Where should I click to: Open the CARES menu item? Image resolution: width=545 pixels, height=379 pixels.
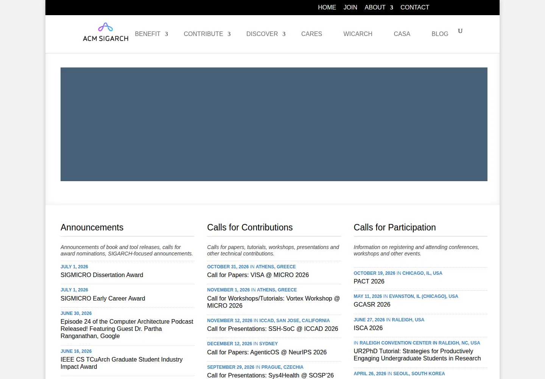click(x=311, y=34)
